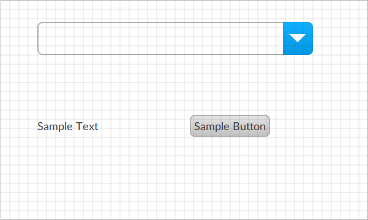Select the Sample Text label

pos(67,127)
